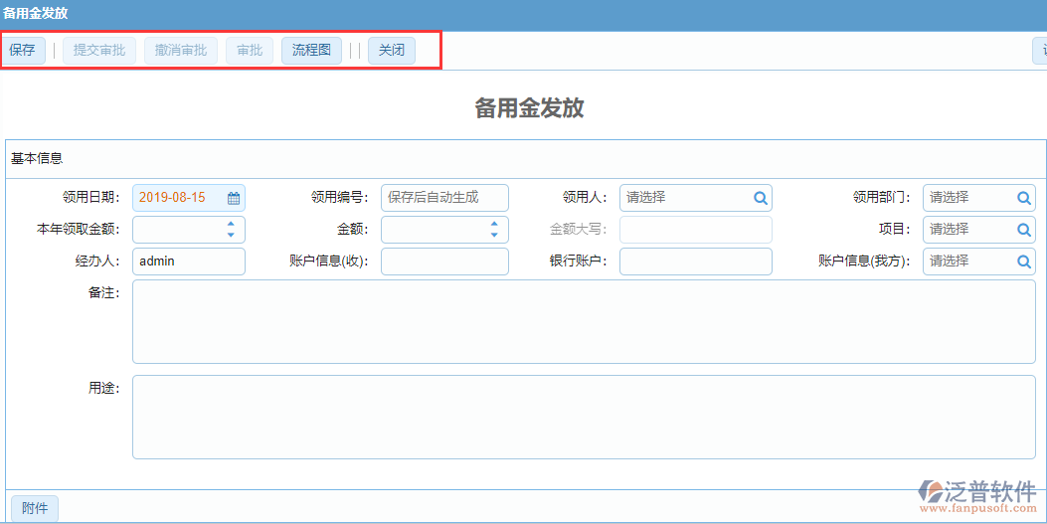Open the search lookup for 项目

[1023, 231]
